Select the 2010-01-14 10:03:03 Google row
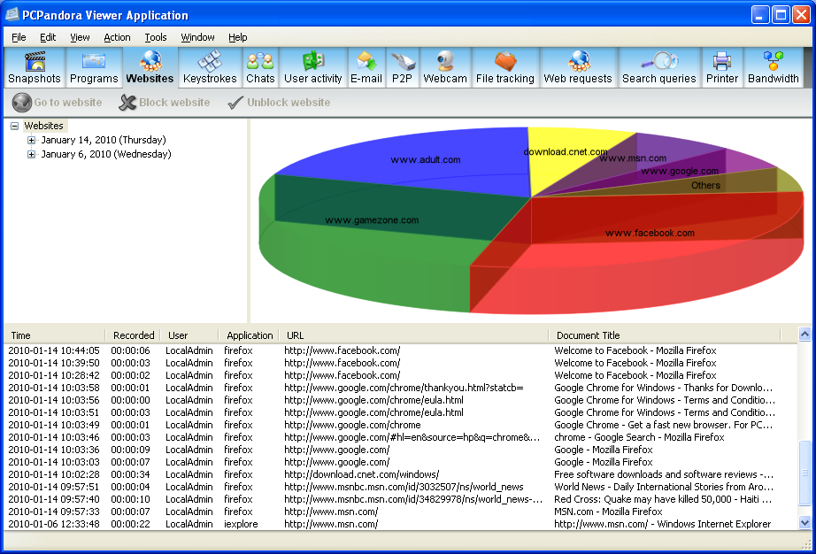The height and width of the screenshot is (554, 816). pyautogui.click(x=401, y=462)
